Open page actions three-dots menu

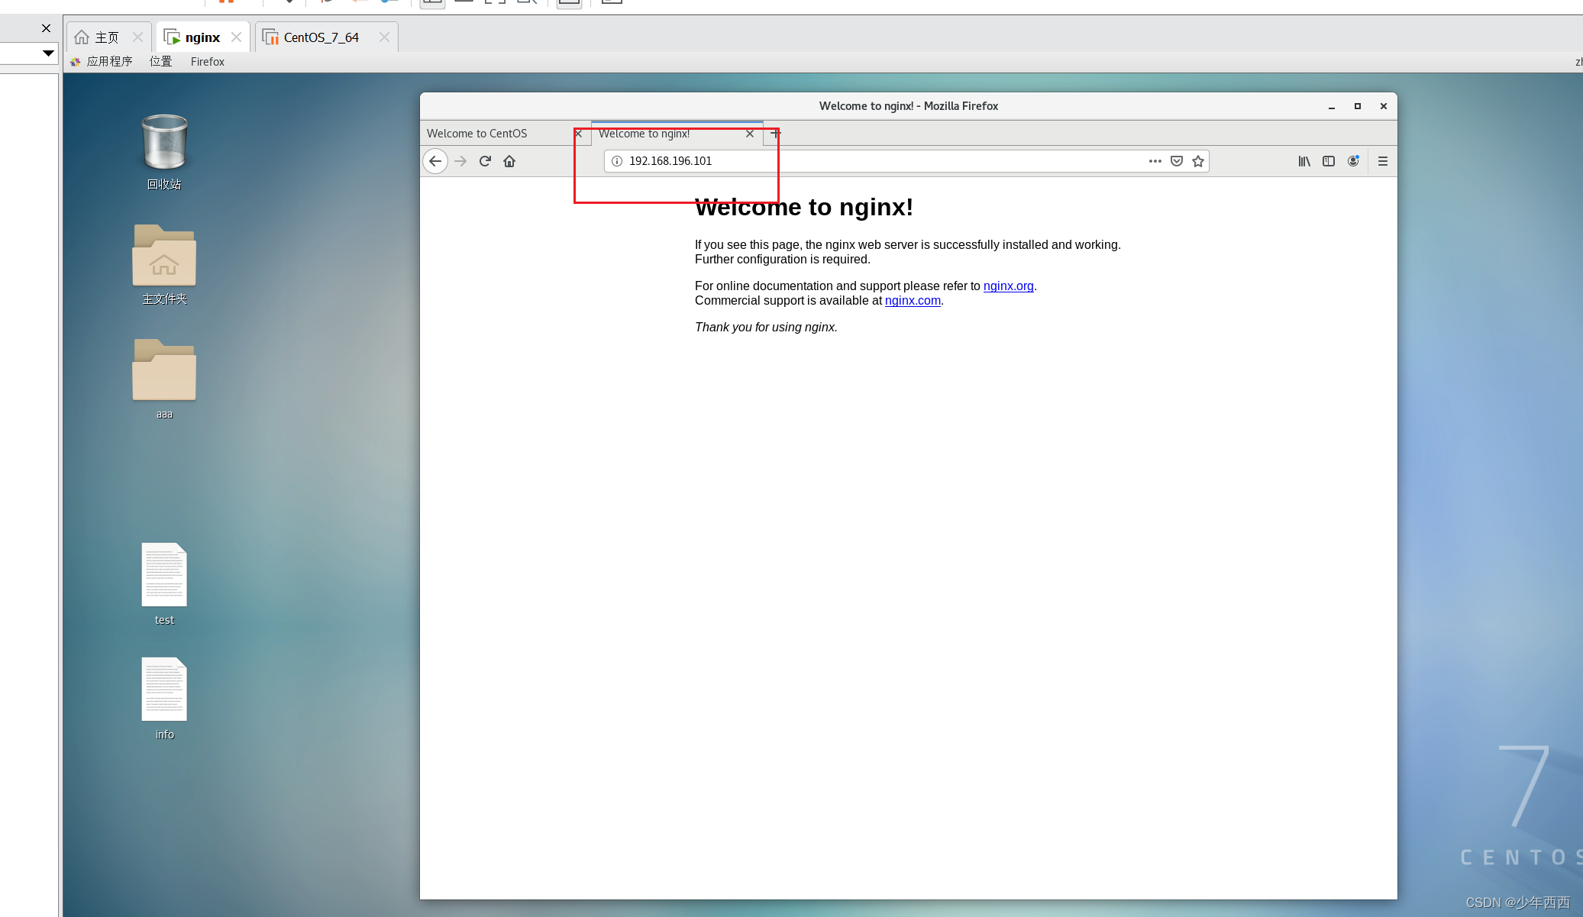(x=1155, y=161)
